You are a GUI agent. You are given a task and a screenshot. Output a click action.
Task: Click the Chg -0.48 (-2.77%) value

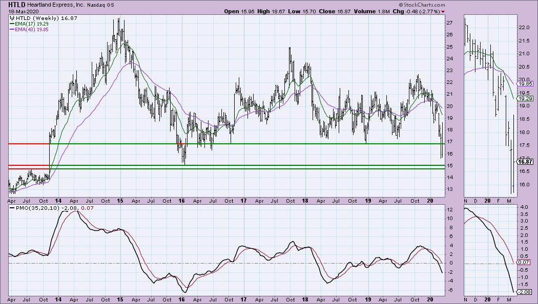[x=416, y=11]
